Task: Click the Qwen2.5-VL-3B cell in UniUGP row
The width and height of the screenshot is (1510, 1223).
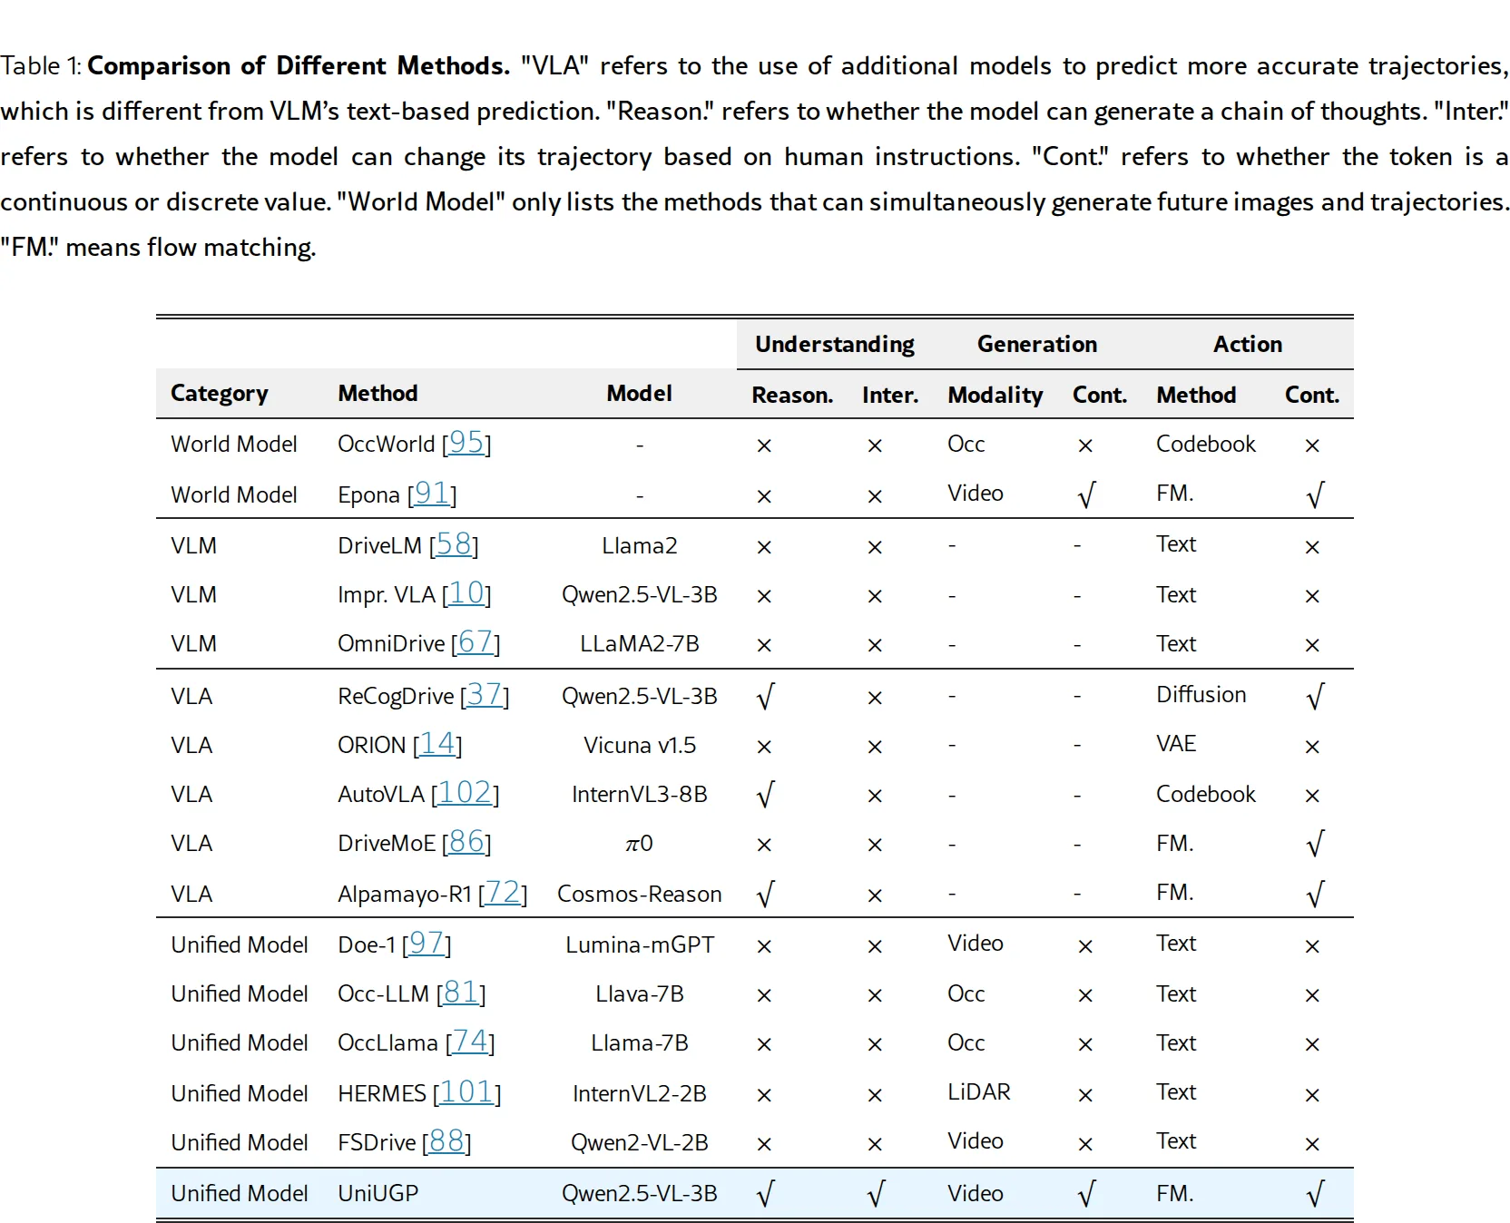Action: click(x=640, y=1193)
